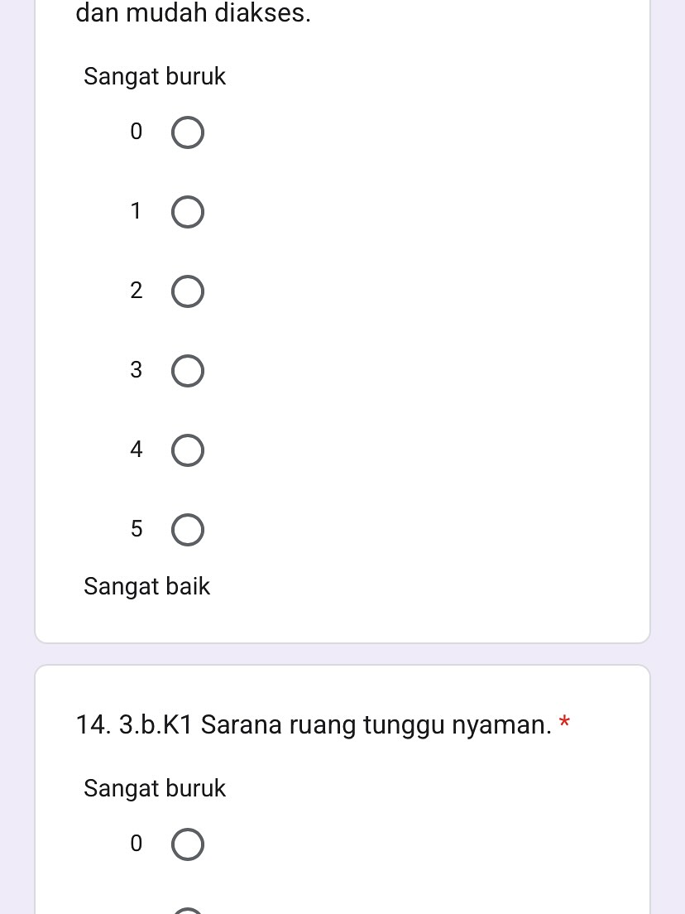Select rating 5 radio button above 'Sangat baik'
The height and width of the screenshot is (914, 685).
click(188, 531)
